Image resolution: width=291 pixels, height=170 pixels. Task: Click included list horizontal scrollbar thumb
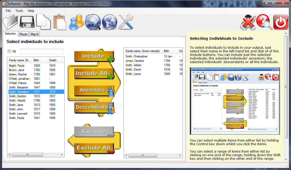[x=143, y=155]
